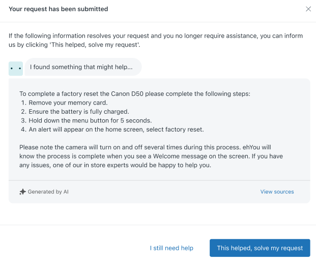Click the chatbot avatar icon
Viewport: 316px width, 261px height.
16,68
